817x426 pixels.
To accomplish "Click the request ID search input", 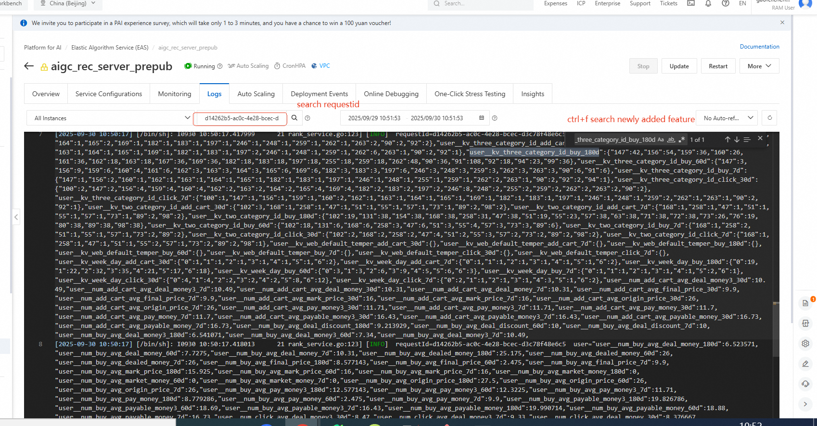I will (241, 118).
